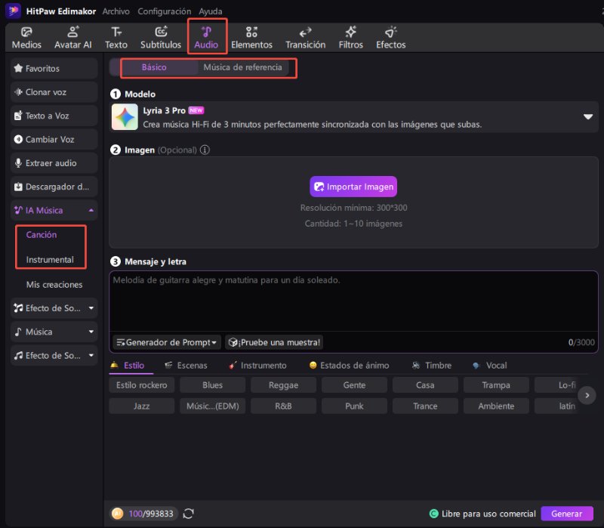This screenshot has height=528, width=604.
Task: Select Canción under IA Música
Action: click(x=42, y=235)
